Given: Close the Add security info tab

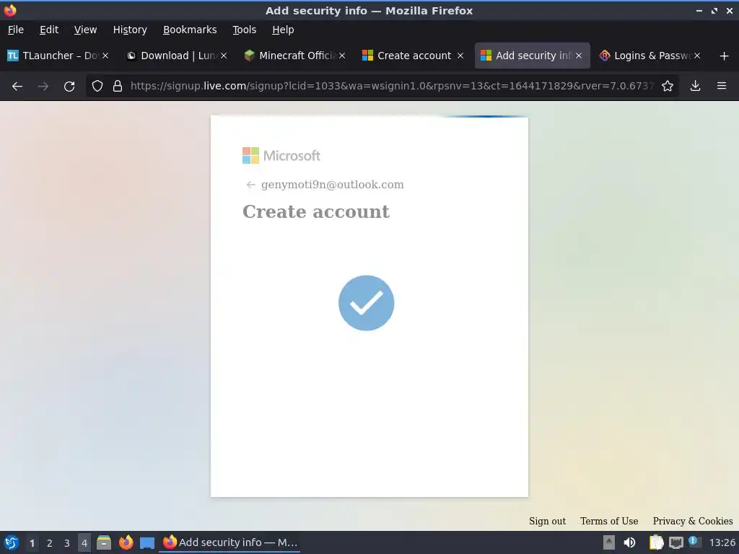Looking at the screenshot, I should pos(579,56).
